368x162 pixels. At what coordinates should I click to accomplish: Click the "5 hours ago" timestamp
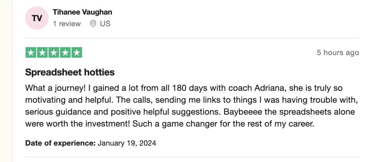point(338,53)
